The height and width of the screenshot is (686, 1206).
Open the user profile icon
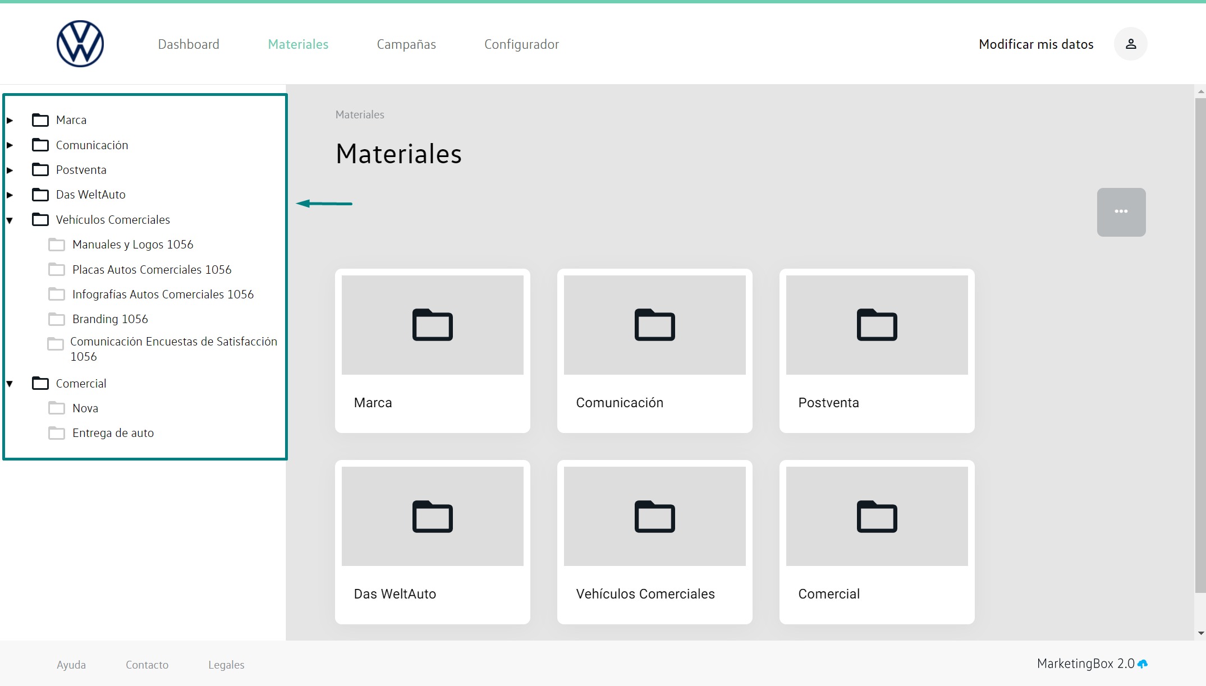click(1130, 44)
